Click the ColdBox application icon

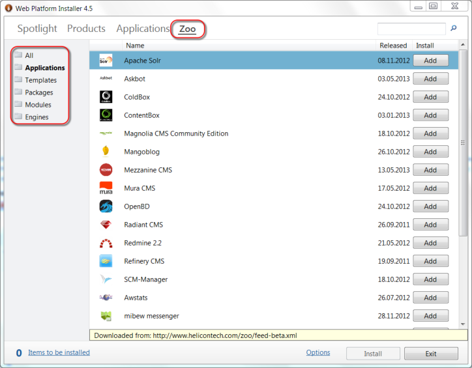pos(106,97)
